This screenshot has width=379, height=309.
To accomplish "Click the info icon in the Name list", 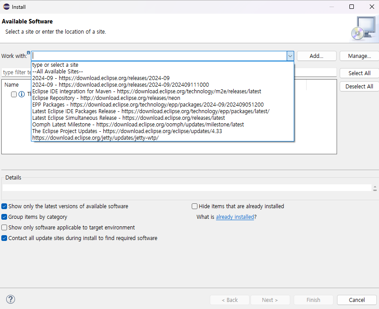I will click(22, 94).
